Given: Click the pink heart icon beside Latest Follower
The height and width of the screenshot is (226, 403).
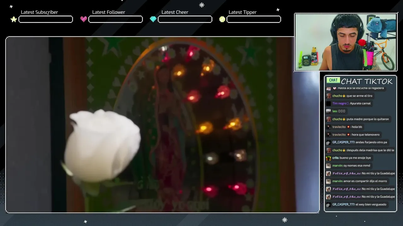Looking at the screenshot, I should (x=83, y=19).
